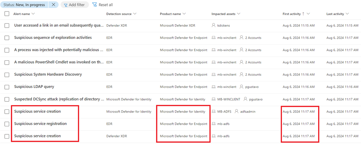Screen dimensions: 361x144
Task: Select all alerts with header checkbox
Action: 7,14
